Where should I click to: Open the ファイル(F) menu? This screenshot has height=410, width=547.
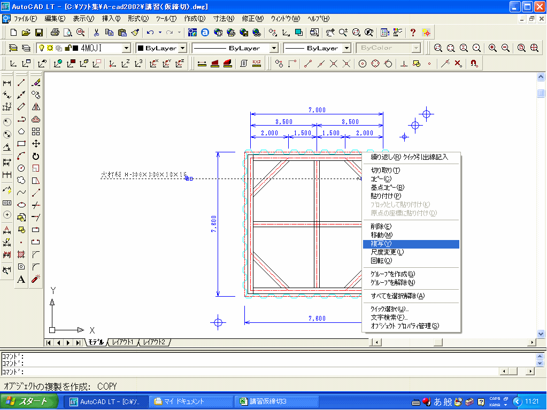[25, 19]
